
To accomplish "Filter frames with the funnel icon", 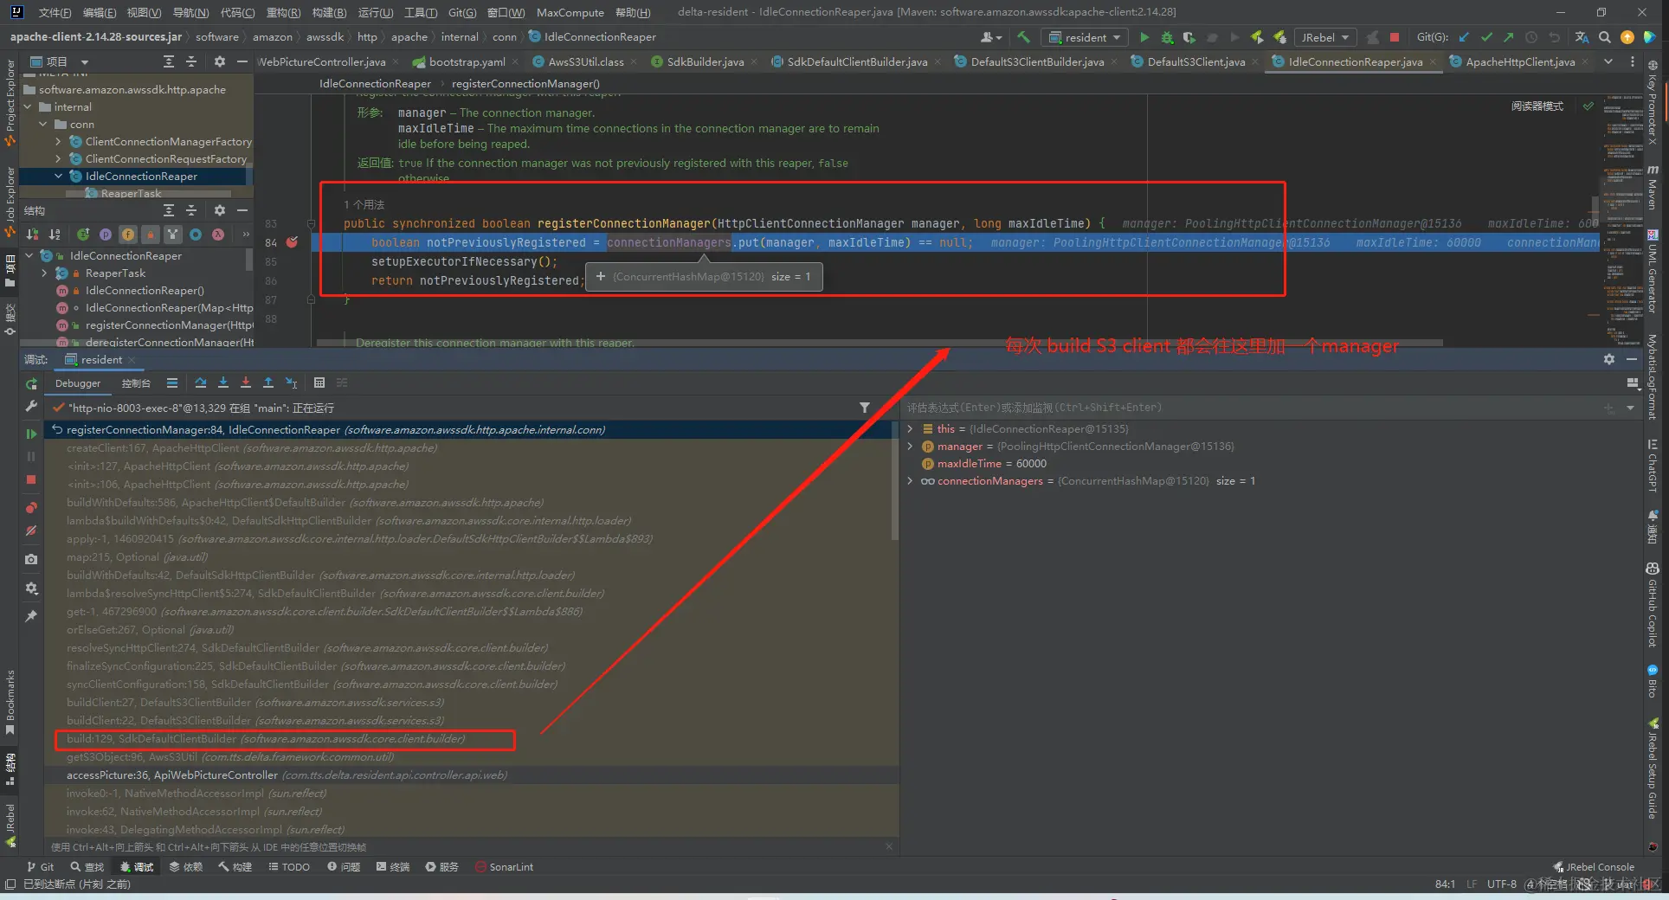I will click(864, 408).
